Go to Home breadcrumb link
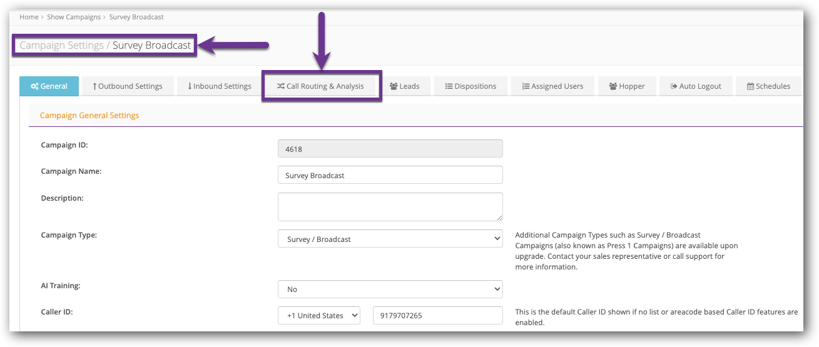This screenshot has width=819, height=347. click(29, 17)
